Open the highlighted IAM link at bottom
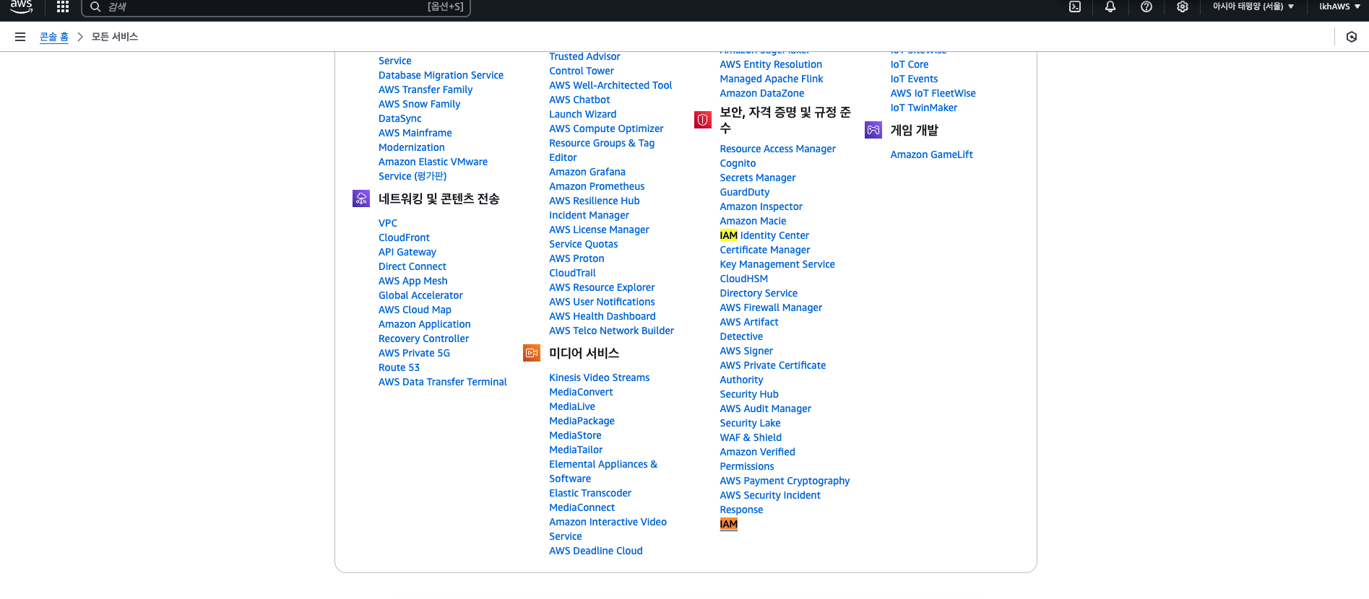Screen dimensions: 1369x599 (x=728, y=524)
